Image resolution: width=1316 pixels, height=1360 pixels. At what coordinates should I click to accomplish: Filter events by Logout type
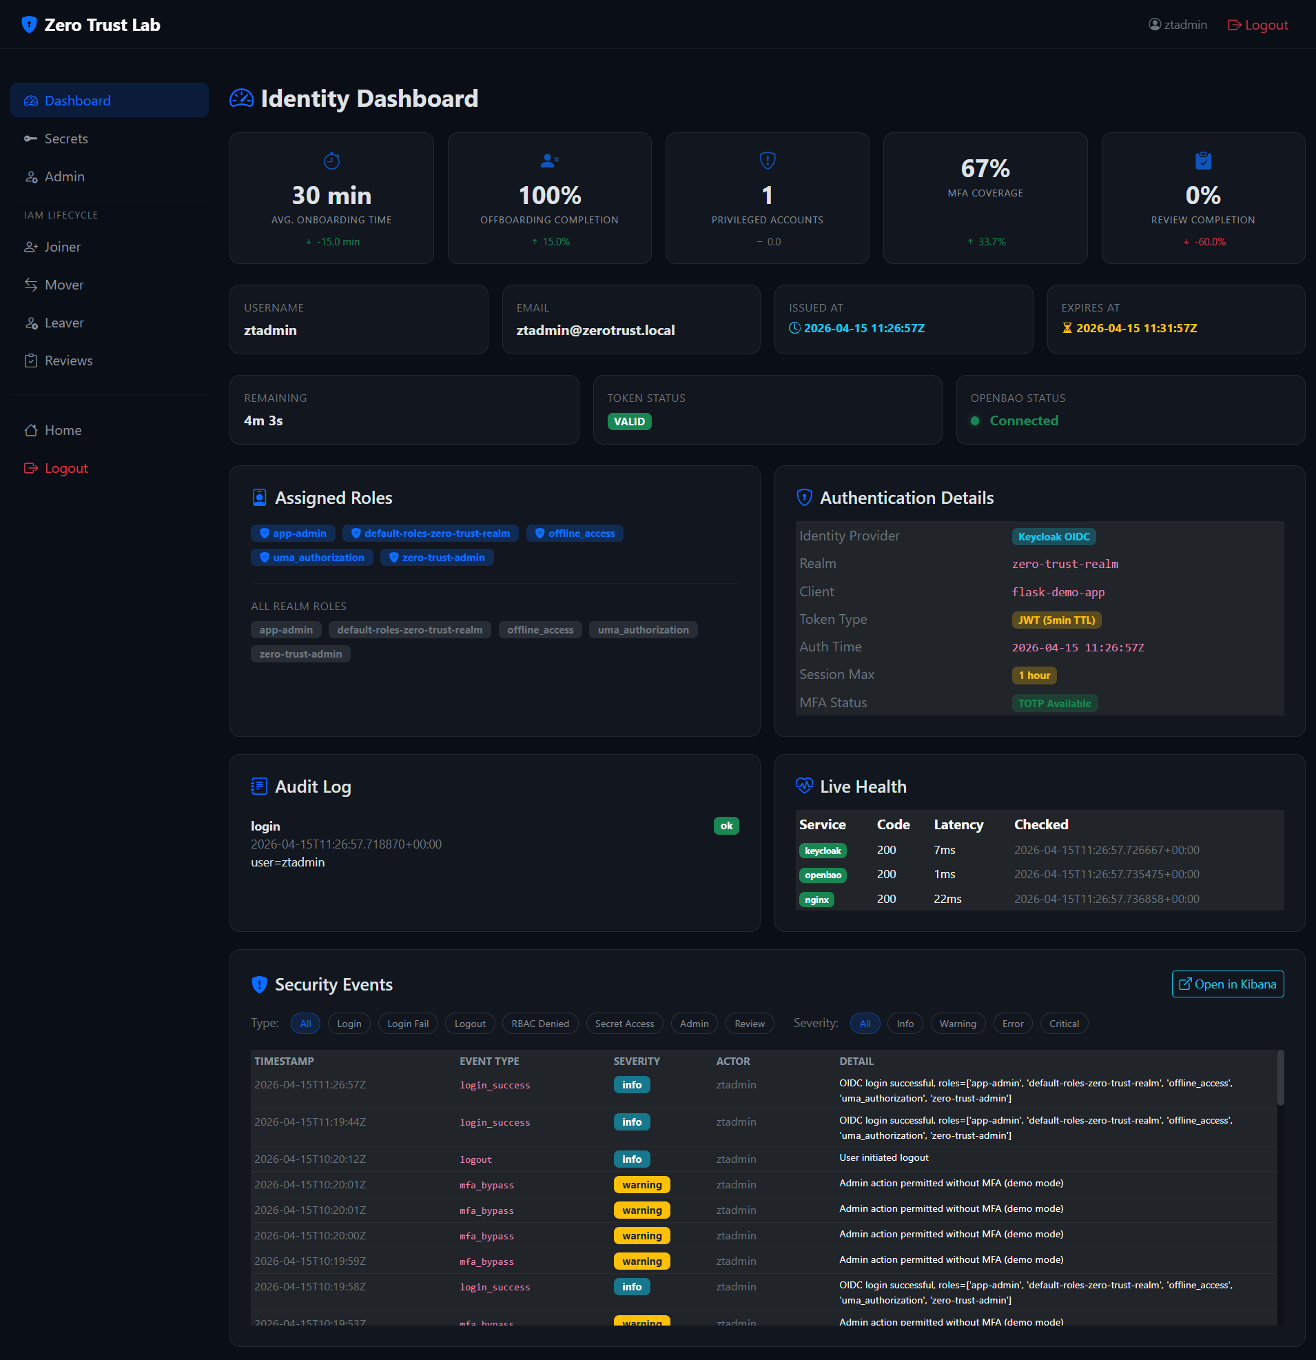click(470, 1024)
